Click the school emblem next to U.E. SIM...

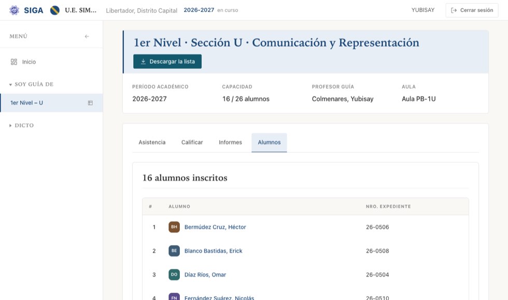tap(55, 10)
